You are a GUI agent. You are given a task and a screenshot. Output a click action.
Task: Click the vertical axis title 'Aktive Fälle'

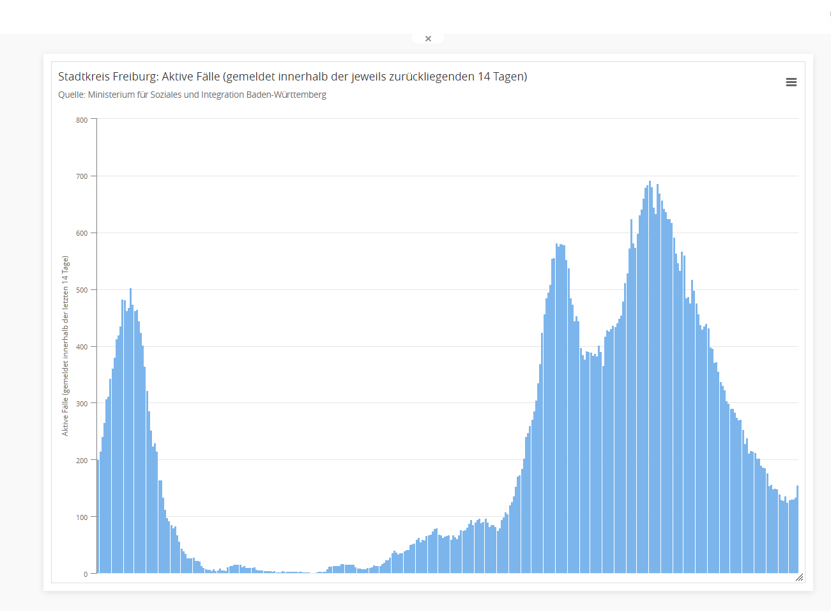65,346
